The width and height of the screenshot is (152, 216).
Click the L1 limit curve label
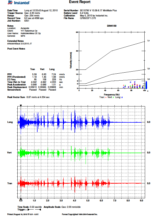tap(149, 41)
